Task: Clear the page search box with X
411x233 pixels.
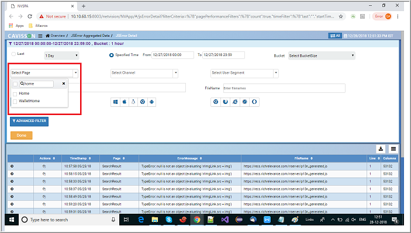Action: pyautogui.click(x=63, y=84)
